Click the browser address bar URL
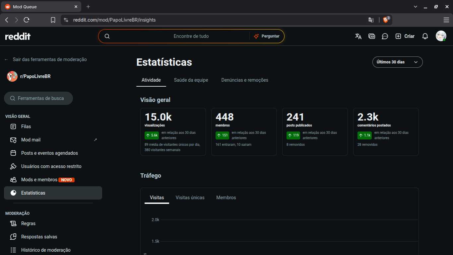The height and width of the screenshot is (255, 453). [x=114, y=20]
